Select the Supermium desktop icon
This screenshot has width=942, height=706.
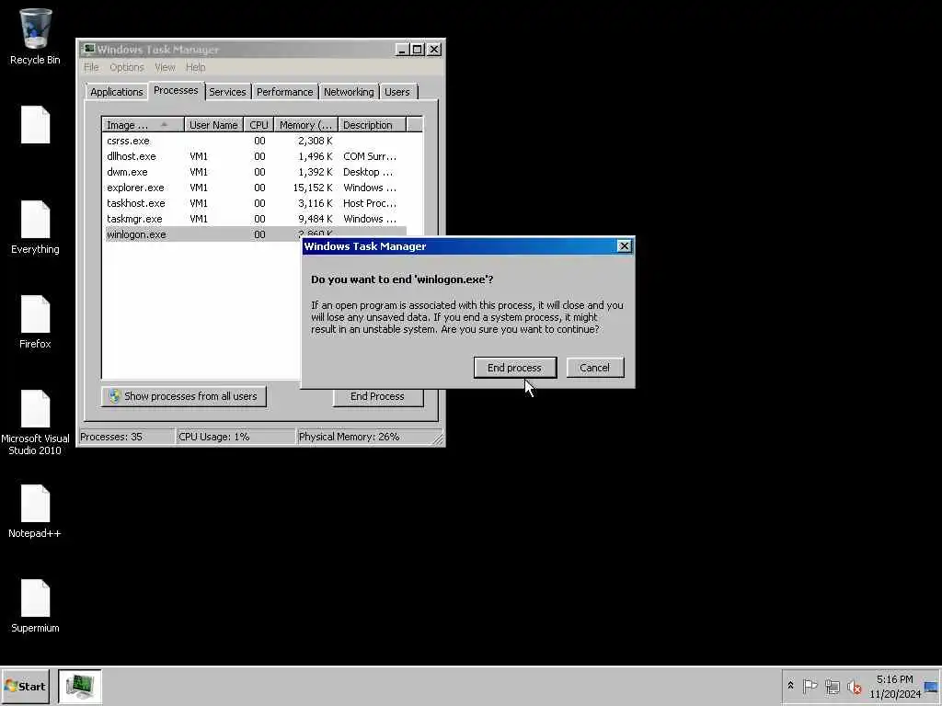click(35, 607)
